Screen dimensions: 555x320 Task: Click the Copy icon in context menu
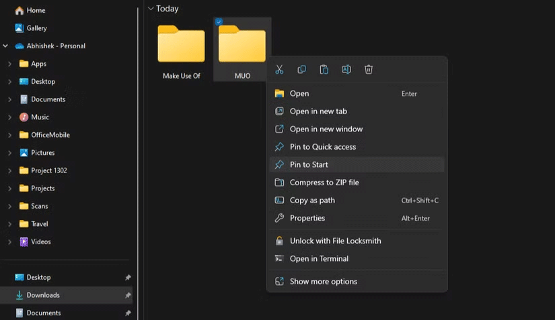[x=301, y=70]
